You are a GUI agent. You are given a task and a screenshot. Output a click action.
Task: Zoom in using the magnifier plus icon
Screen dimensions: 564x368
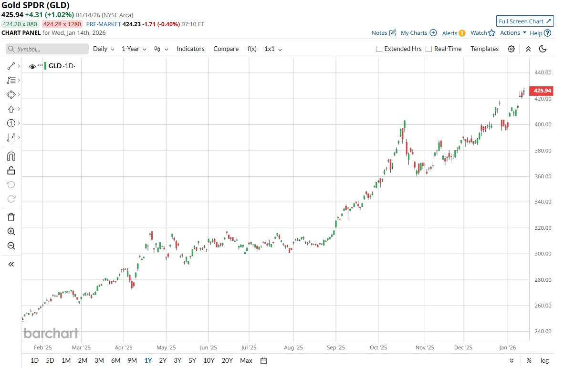(11, 232)
